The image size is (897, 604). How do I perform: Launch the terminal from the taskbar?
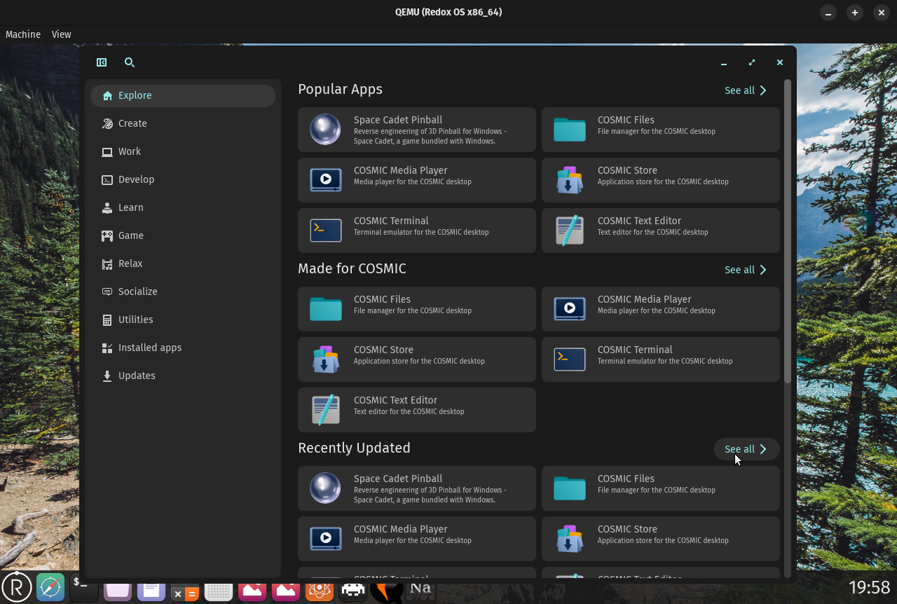84,587
